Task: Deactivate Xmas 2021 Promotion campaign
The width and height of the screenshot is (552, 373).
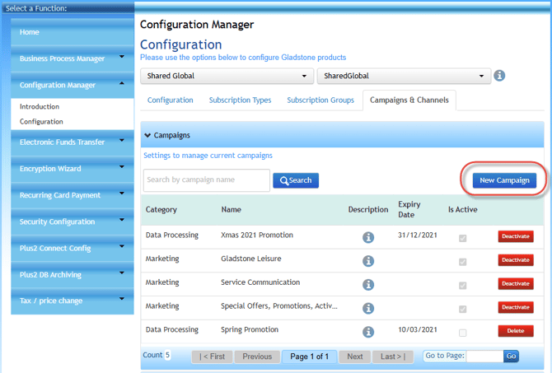Action: tap(516, 236)
